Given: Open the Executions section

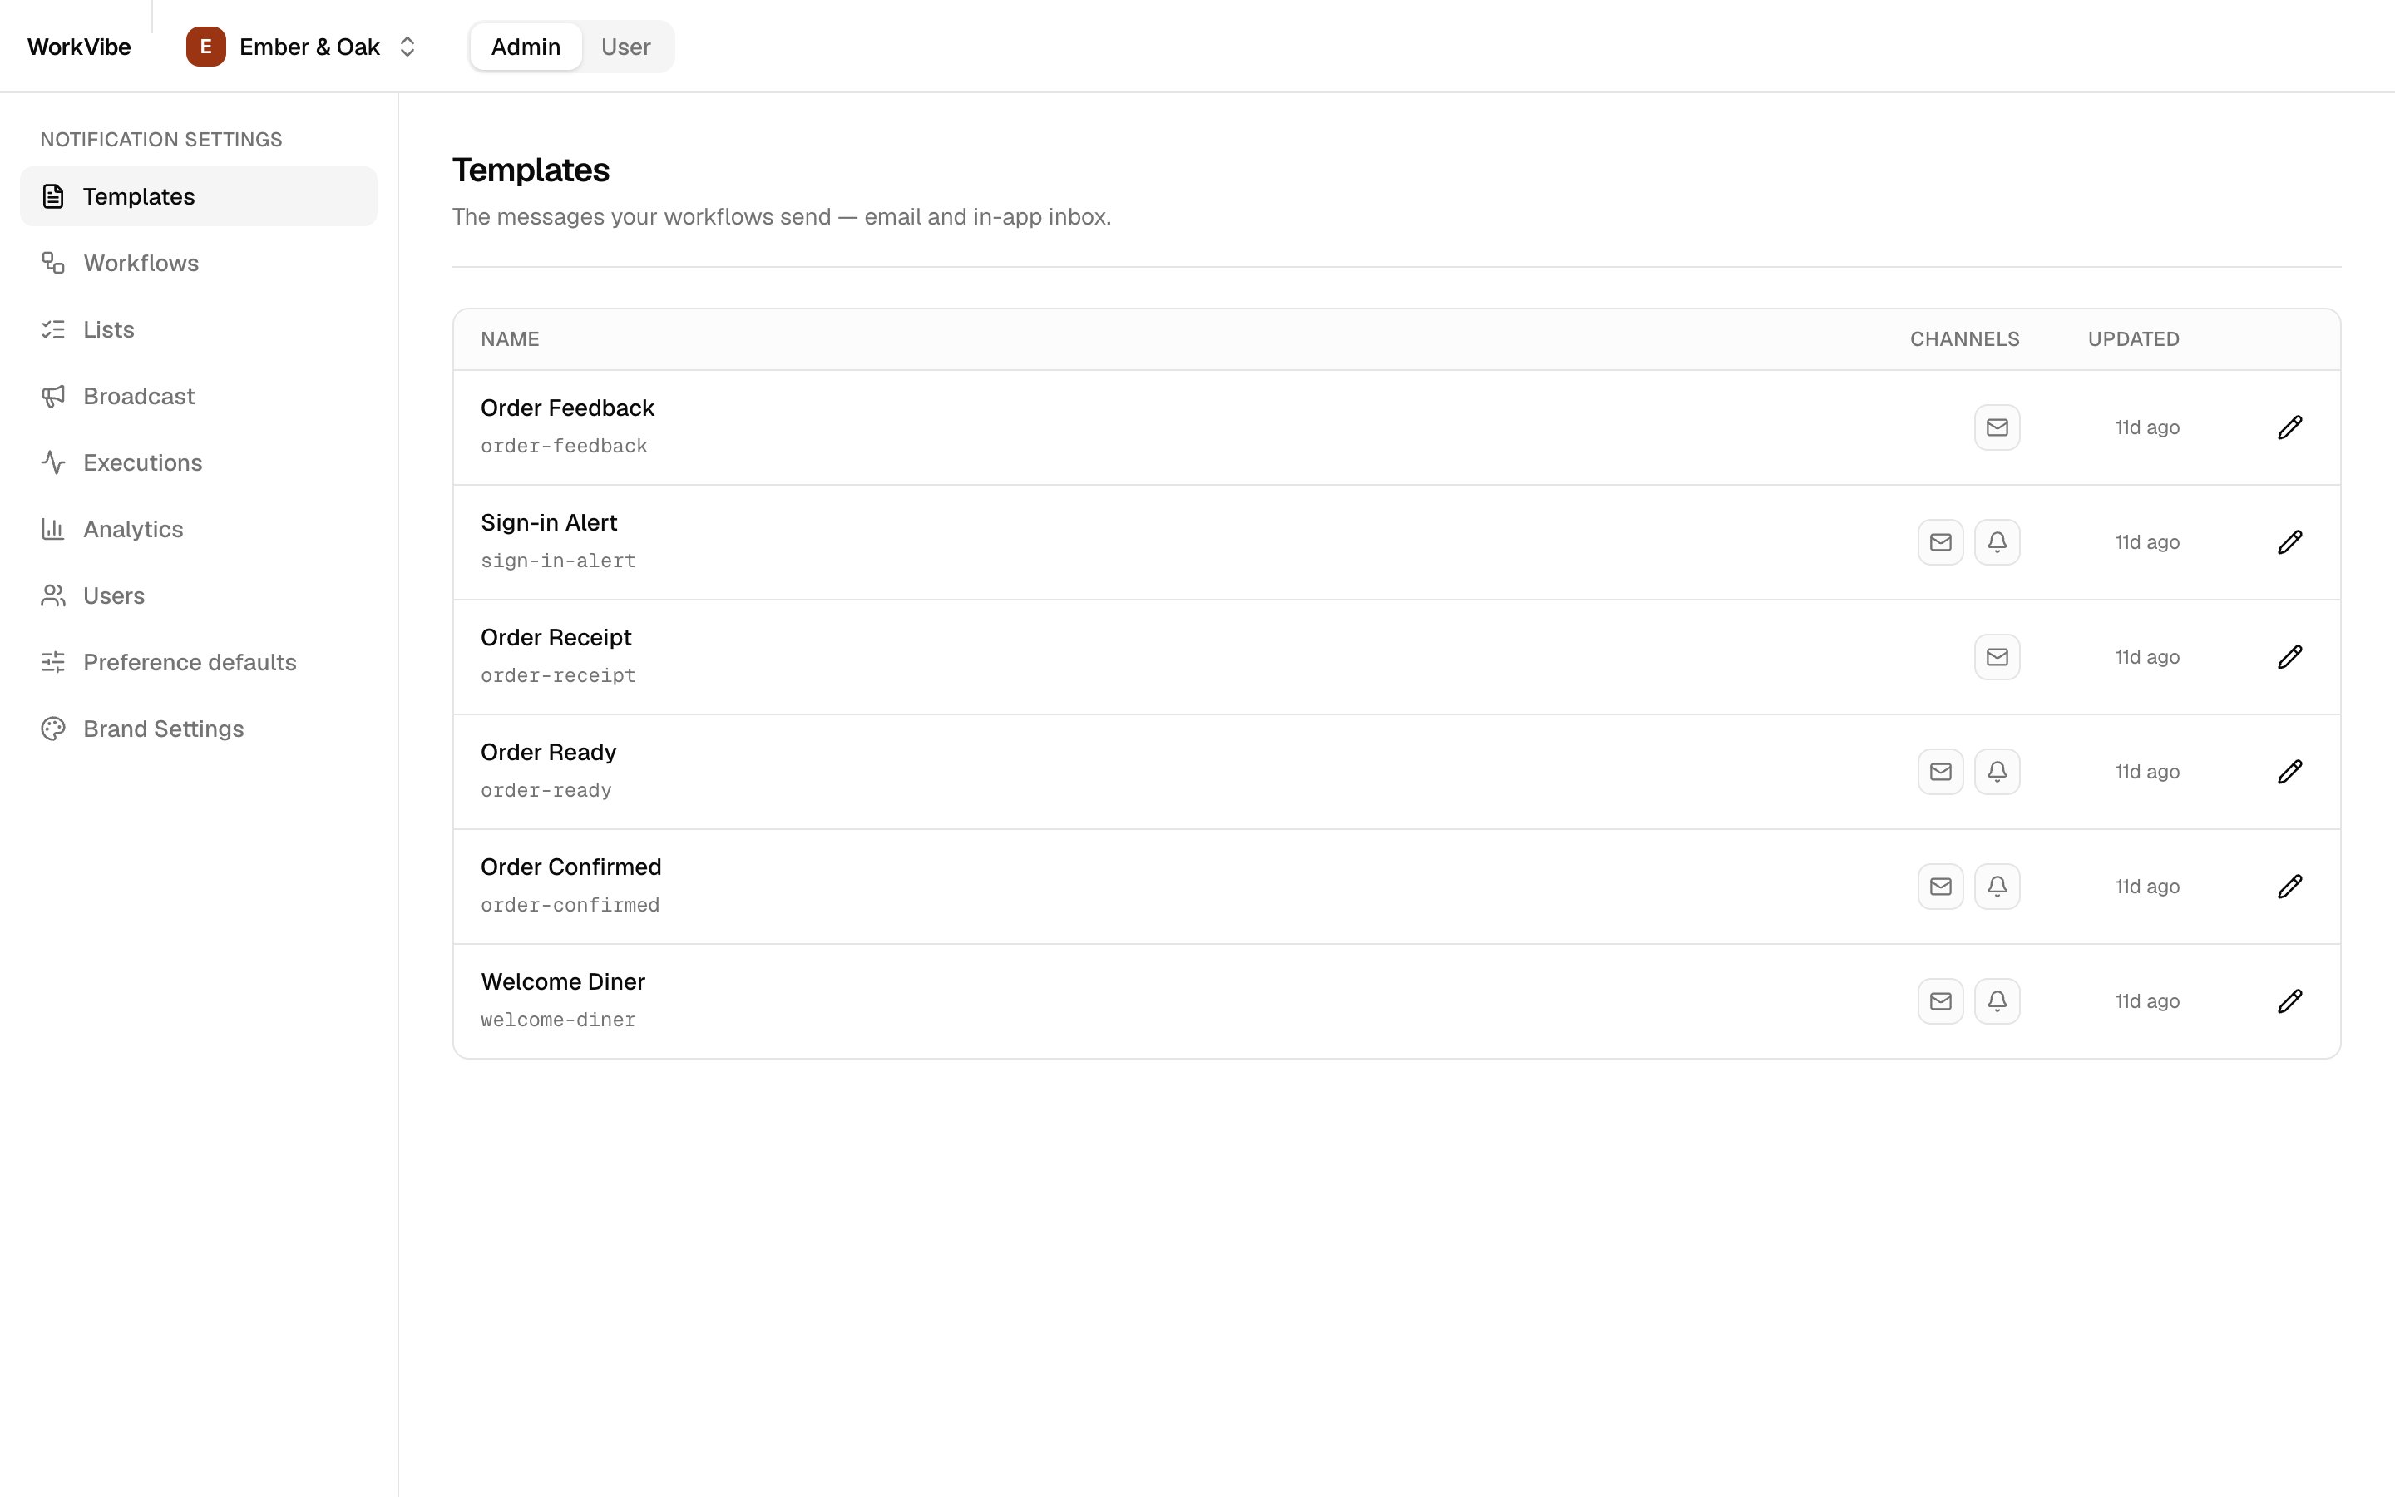Looking at the screenshot, I should point(199,462).
